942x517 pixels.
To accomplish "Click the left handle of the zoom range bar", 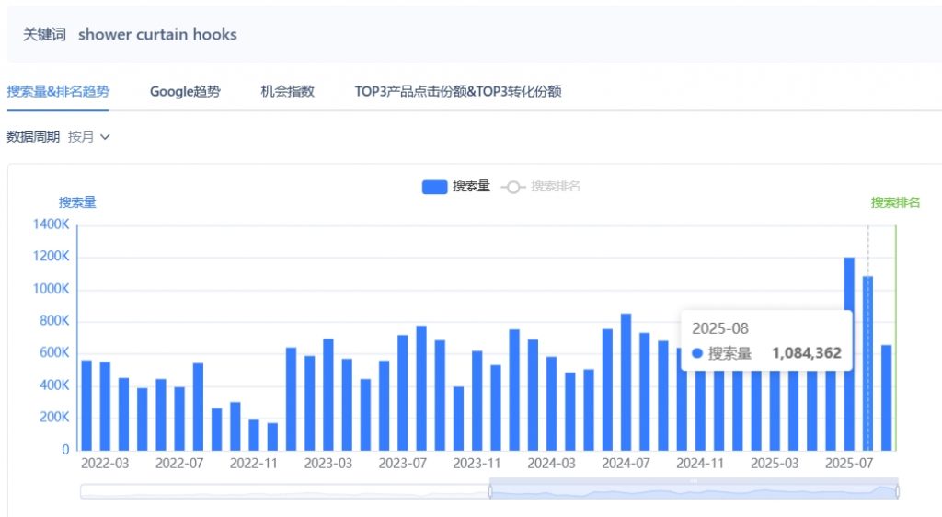I will point(490,491).
